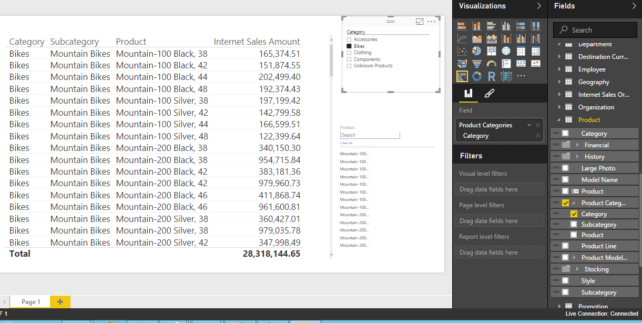The height and width of the screenshot is (323, 642).
Task: Click the Fields pane Search box
Action: pos(595,30)
